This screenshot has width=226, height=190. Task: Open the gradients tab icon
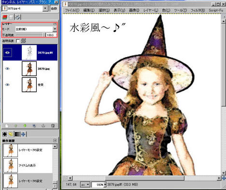(17, 134)
